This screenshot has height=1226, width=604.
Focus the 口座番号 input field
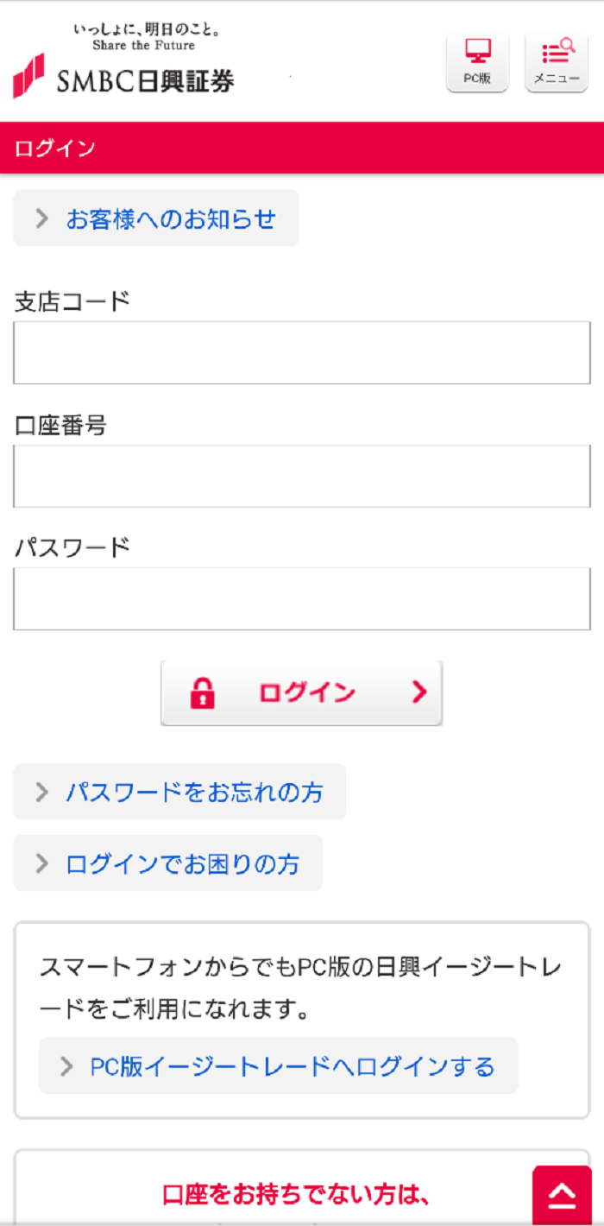pyautogui.click(x=301, y=476)
